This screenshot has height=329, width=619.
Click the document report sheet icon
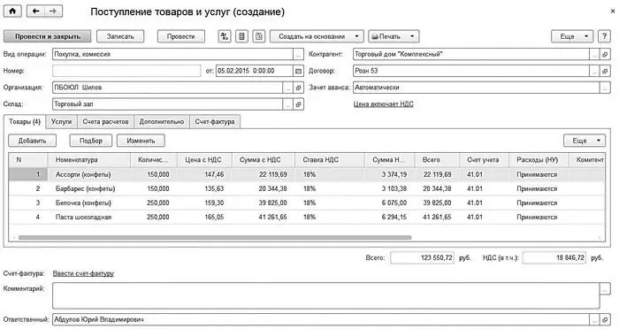[259, 36]
